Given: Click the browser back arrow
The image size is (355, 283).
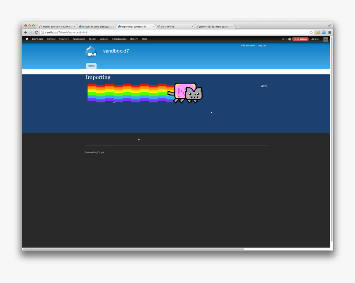Looking at the screenshot, I should (25, 32).
